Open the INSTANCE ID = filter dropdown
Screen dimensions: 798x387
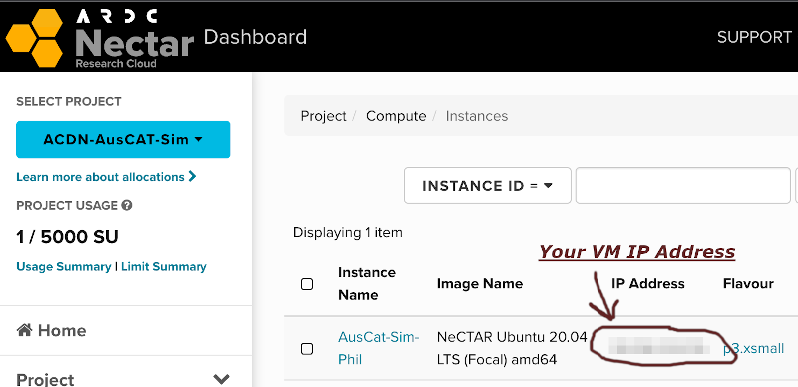(x=487, y=186)
